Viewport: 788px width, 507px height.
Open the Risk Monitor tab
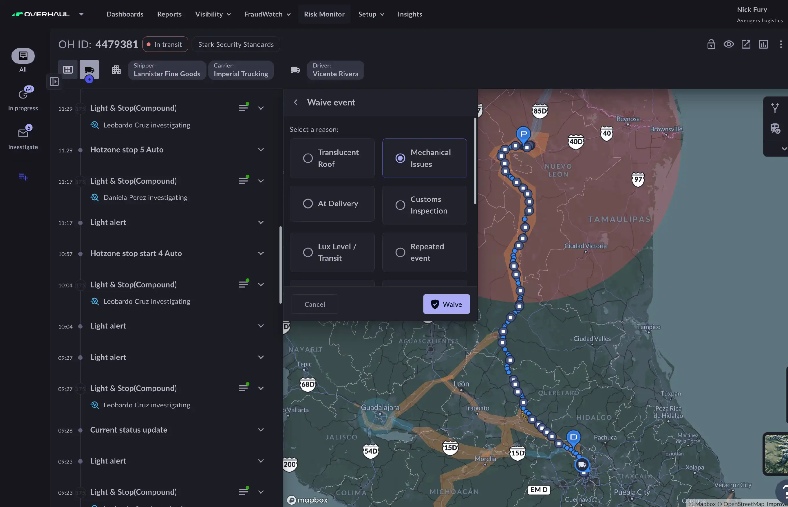[x=324, y=14]
